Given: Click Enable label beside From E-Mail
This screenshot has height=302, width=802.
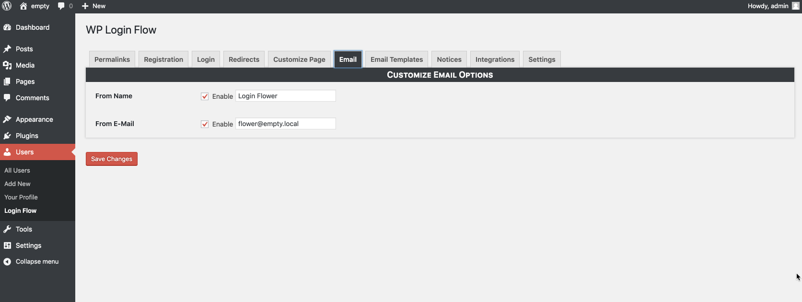Looking at the screenshot, I should click(222, 124).
